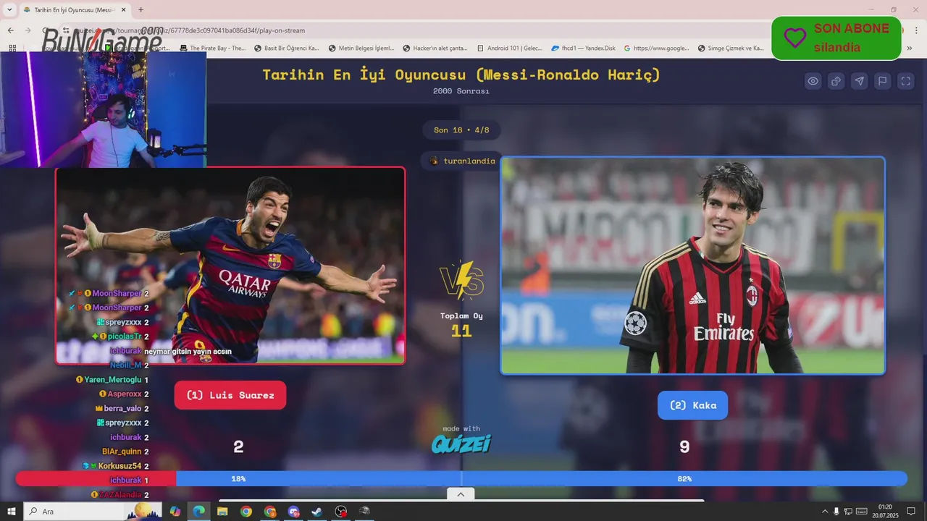This screenshot has height=521, width=927.
Task: Click the unlock/lock icon button
Action: click(x=836, y=81)
